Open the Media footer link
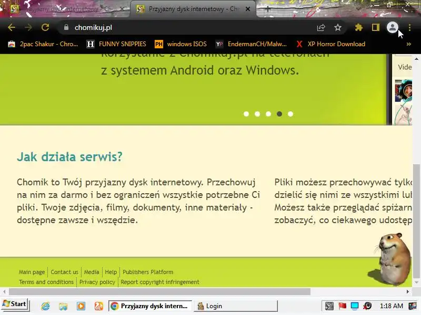 (92, 272)
